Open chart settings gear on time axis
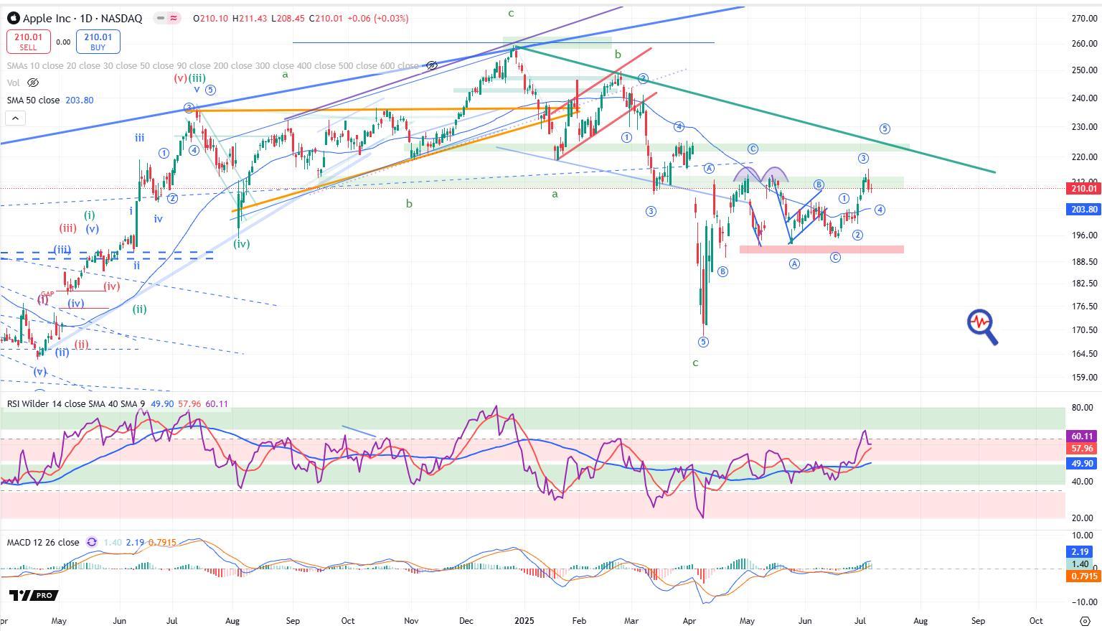 click(x=1085, y=620)
